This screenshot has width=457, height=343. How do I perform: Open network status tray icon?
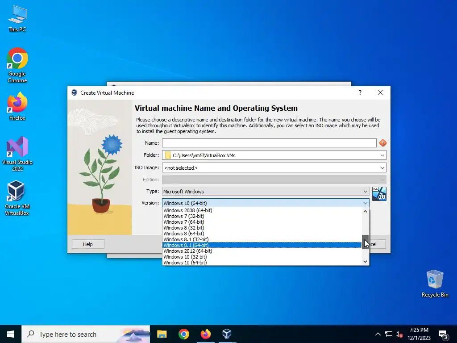coord(389,334)
